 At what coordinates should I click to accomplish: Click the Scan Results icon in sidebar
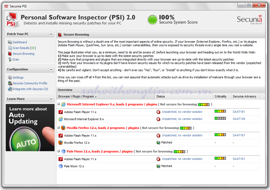click(10, 48)
